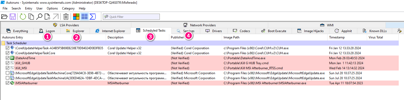Open the WMI tab
The width and height of the screenshot is (404, 100).
(327, 25)
